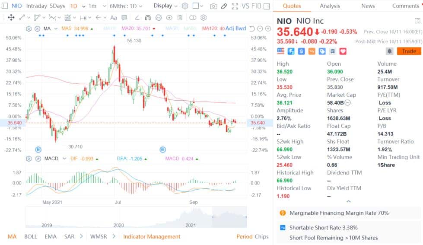The image size is (423, 245).
Task: Select the 5Days chart period
Action: point(57,6)
